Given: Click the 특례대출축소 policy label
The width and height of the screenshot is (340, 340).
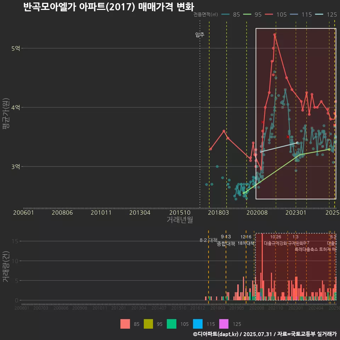Looking at the screenshot, I should 306,249.
